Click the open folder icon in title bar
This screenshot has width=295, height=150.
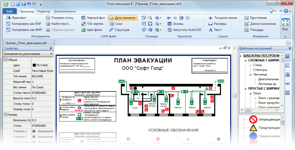pos(18,4)
